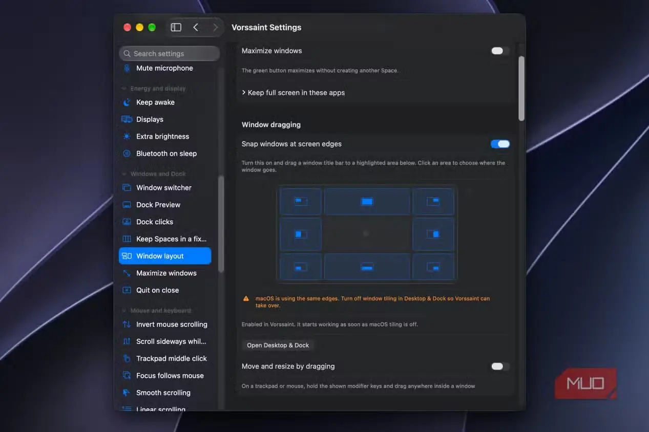The width and height of the screenshot is (649, 432).
Task: Pick the bottom-right corner snap zone
Action: 433,267
